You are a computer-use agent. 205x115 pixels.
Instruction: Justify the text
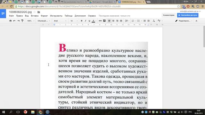click(121, 21)
